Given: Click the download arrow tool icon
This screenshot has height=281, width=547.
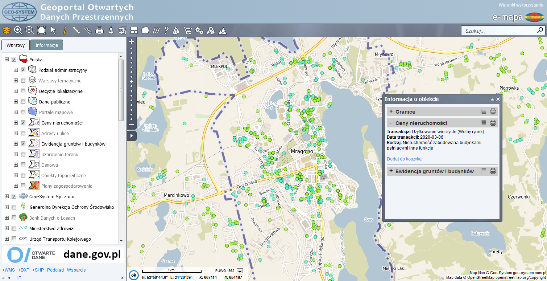Looking at the screenshot, I should tap(111, 30).
